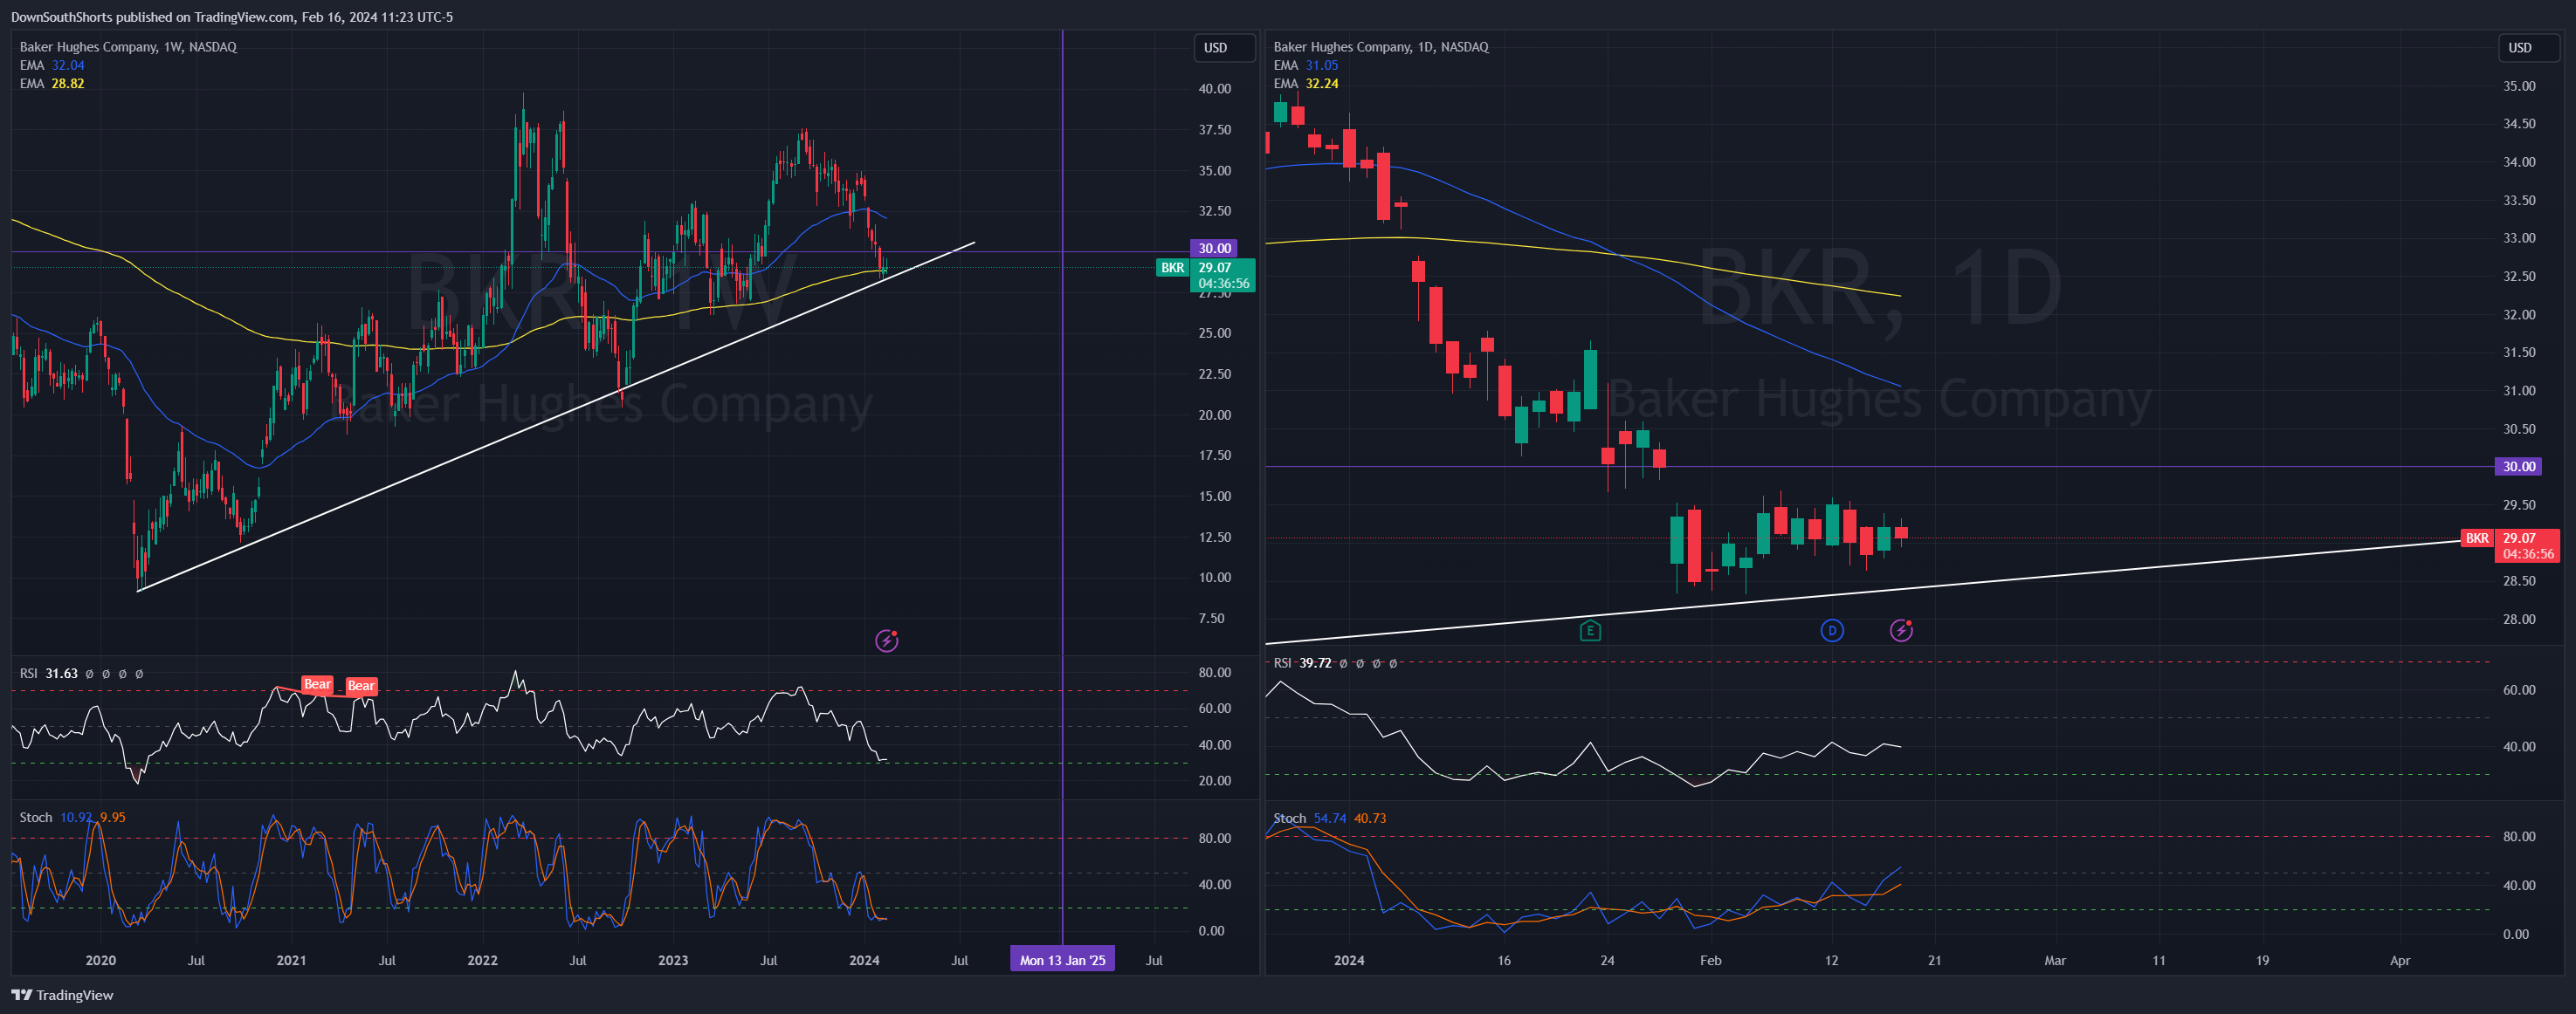Click the lightning latest-news icon on weekly chart
2576x1014 pixels.
click(887, 641)
